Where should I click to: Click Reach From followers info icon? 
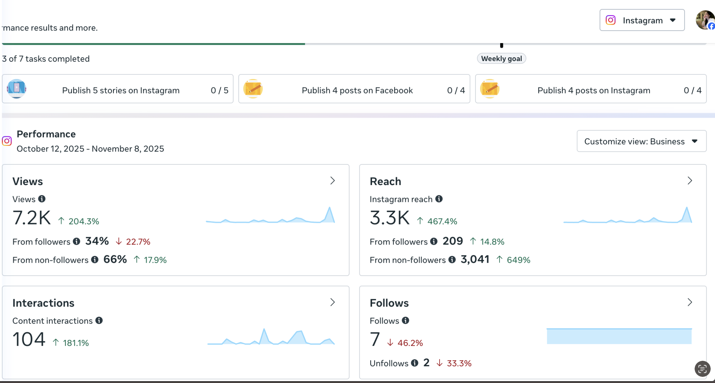click(x=434, y=241)
